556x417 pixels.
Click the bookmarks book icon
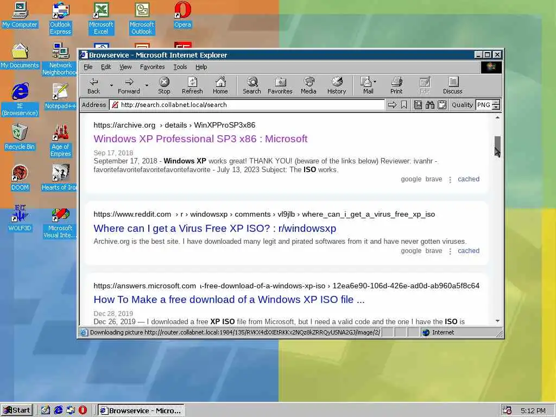[418, 105]
